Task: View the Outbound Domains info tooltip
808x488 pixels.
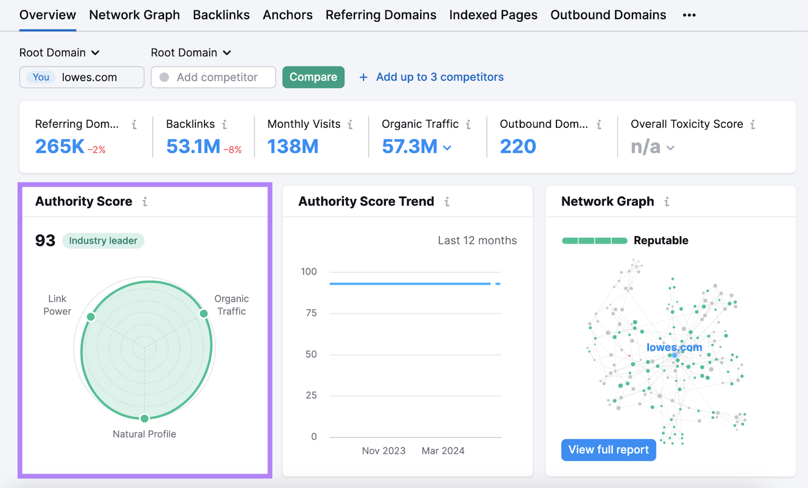Action: [599, 124]
